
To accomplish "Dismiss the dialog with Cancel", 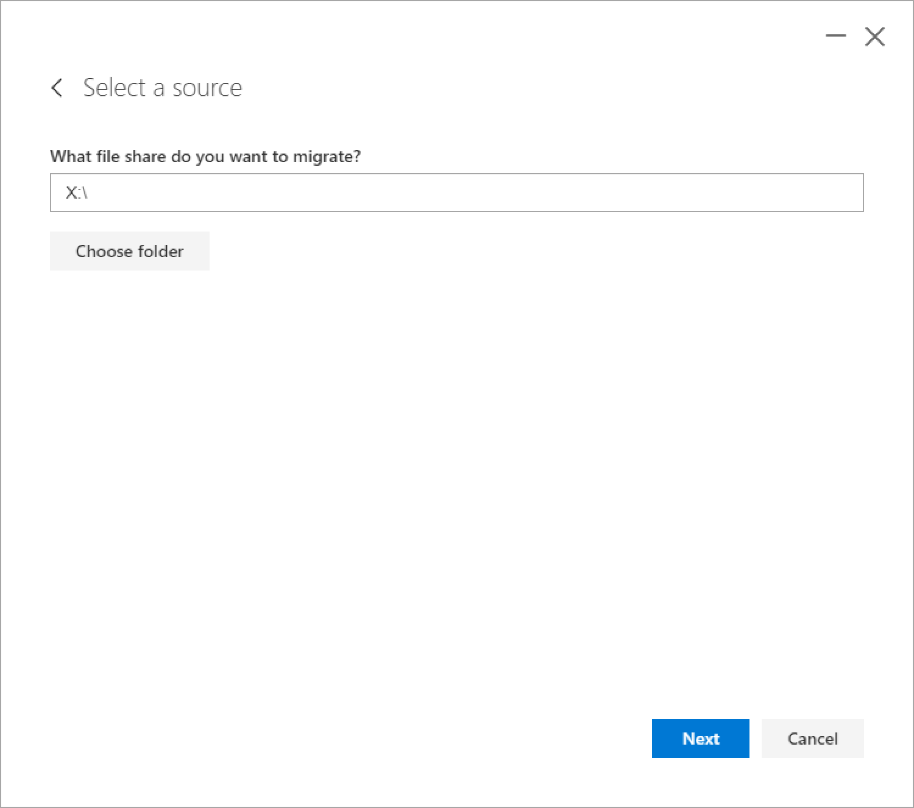I will point(812,739).
